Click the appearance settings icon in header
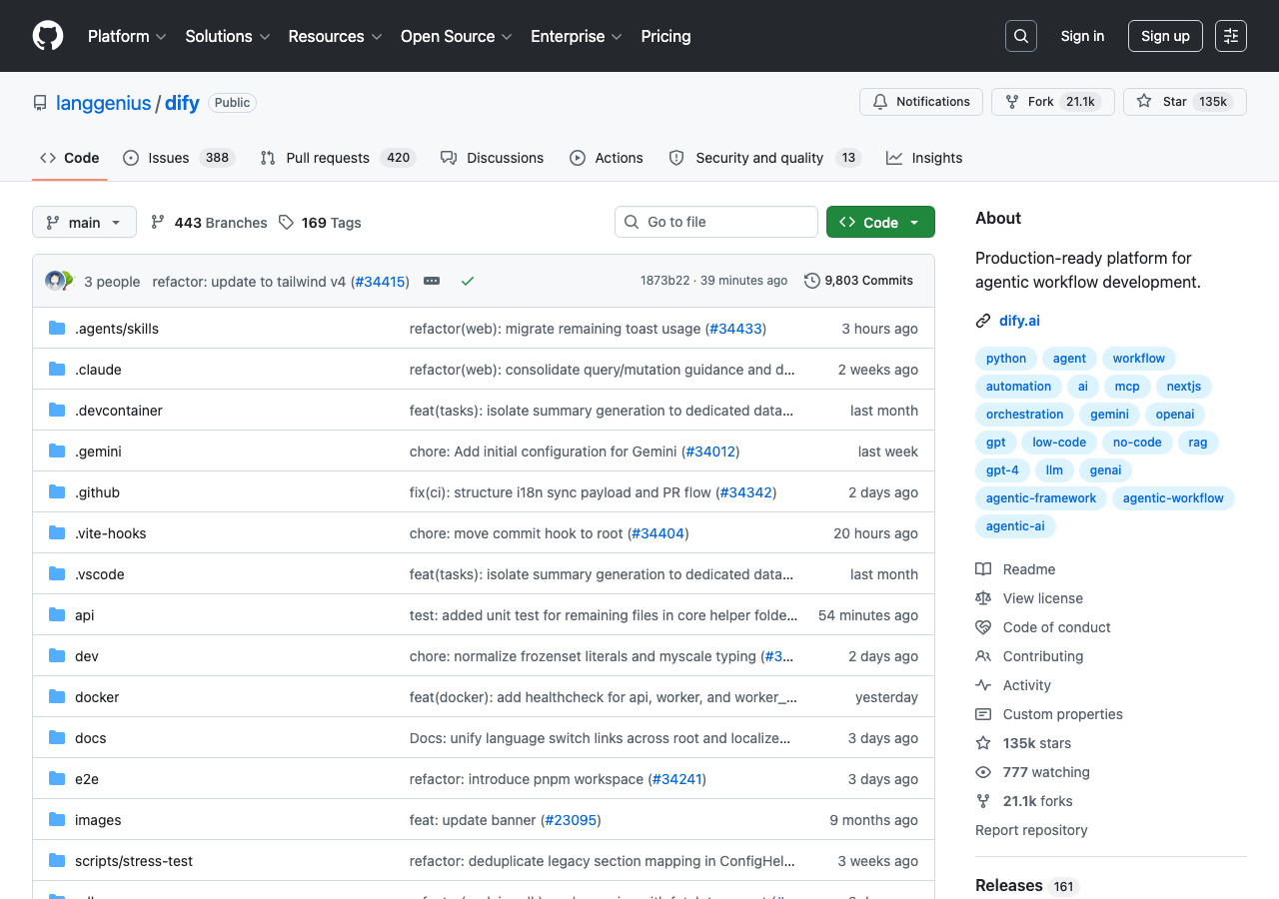Viewport: 1279px width, 899px height. click(x=1231, y=36)
